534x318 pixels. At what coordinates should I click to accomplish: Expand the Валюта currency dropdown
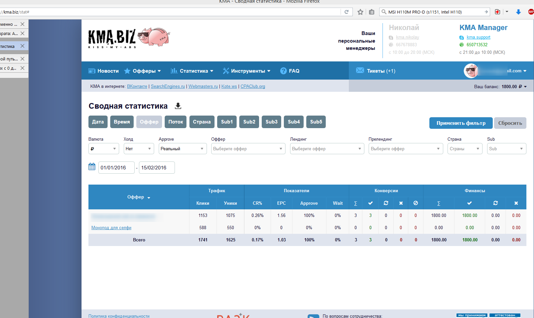coord(104,149)
